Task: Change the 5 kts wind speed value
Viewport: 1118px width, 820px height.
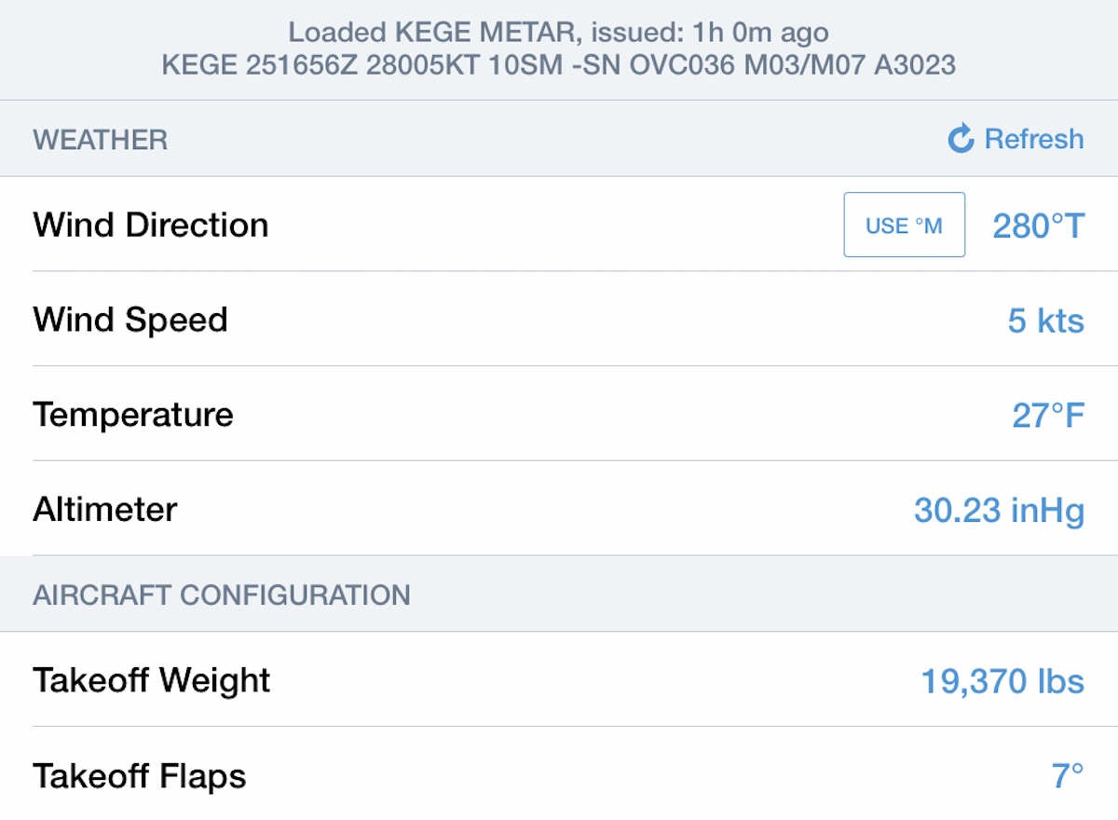Action: (x=1045, y=321)
